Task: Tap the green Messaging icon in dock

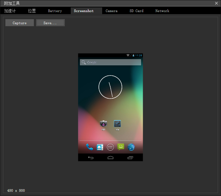Action: point(121,147)
